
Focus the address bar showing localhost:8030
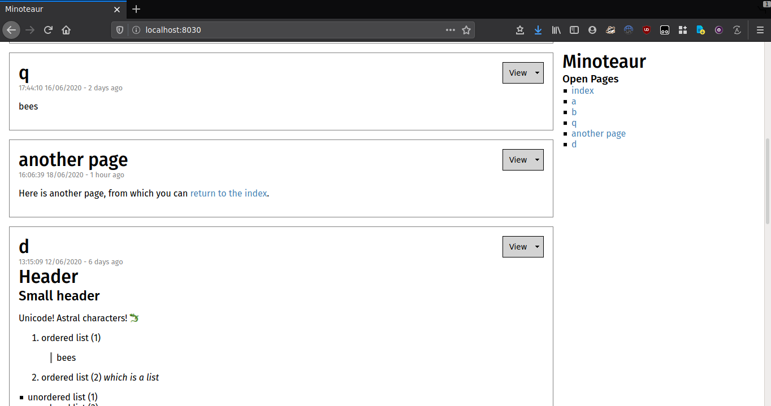click(x=293, y=30)
